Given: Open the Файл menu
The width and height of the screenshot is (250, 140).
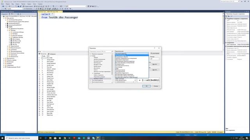Looking at the screenshot, I should click(2, 4).
